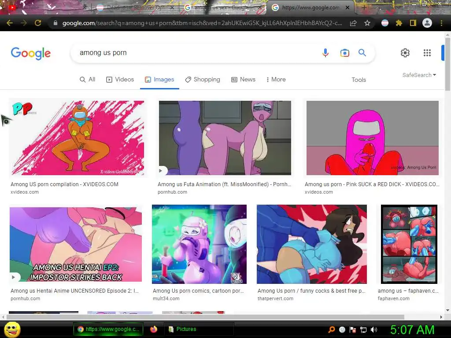Open a new browser tab
The image size is (451, 338).
pos(364,7)
